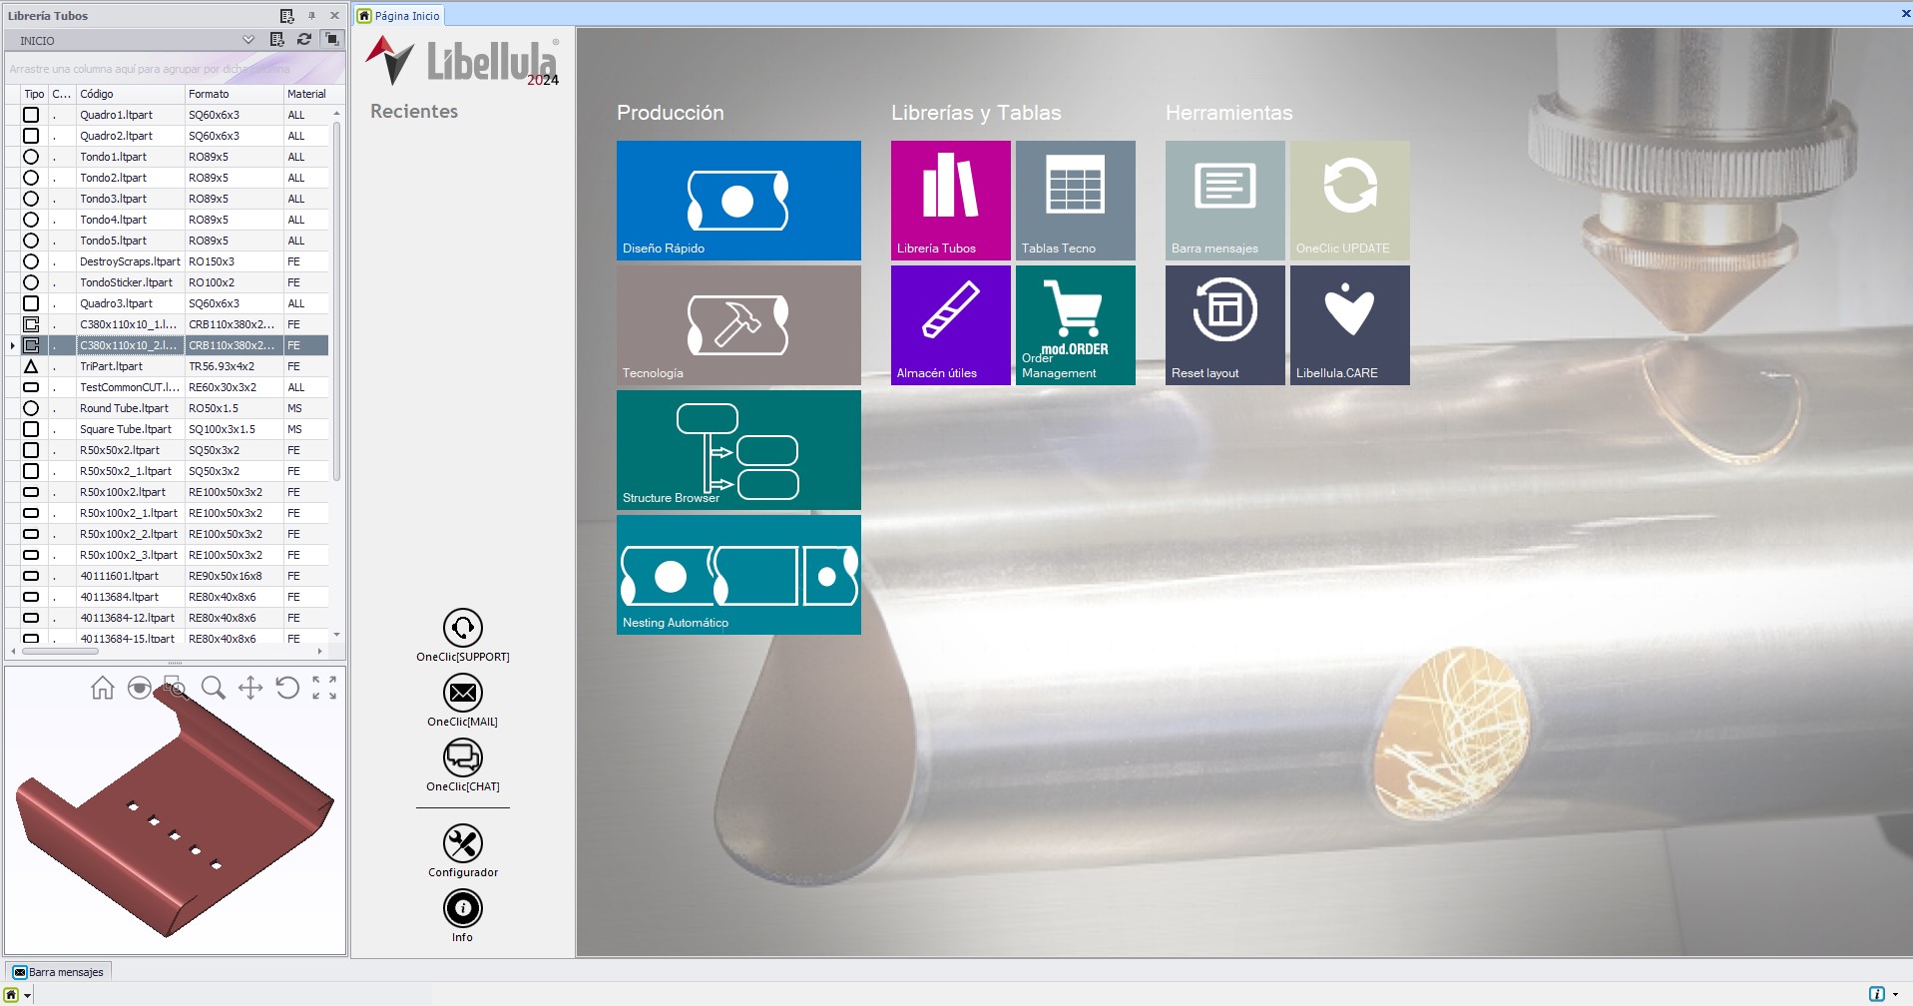Screen dimensions: 1913x1006
Task: Click the Barra mensajes tile under Herramientas
Action: coord(1225,201)
